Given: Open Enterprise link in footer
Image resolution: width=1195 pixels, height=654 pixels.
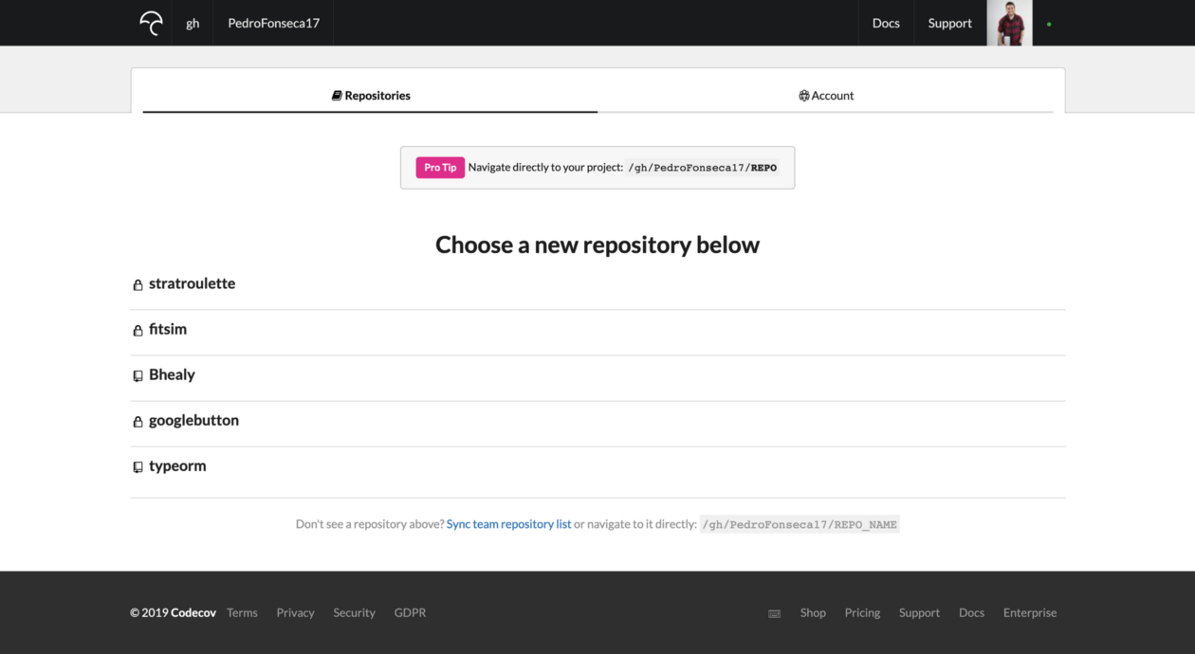Looking at the screenshot, I should [1030, 612].
